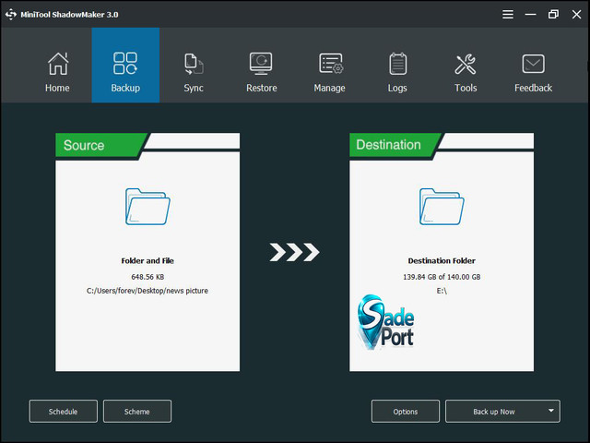The image size is (590, 443).
Task: Open the Feedback envelope icon
Action: pos(533,64)
